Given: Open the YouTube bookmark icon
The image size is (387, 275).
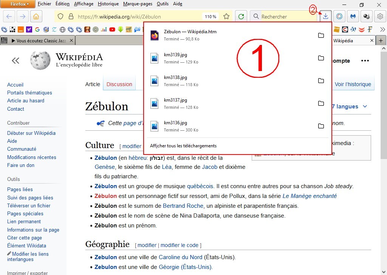Looking at the screenshot, I should click(x=112, y=29).
